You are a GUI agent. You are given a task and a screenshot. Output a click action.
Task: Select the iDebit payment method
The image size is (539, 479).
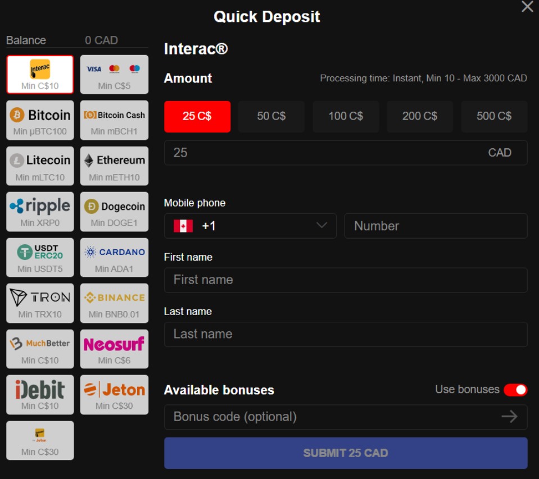[x=40, y=395]
